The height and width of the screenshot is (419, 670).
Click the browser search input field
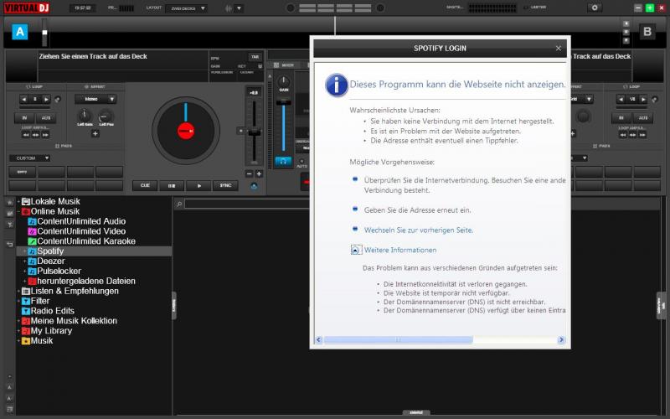coord(247,204)
